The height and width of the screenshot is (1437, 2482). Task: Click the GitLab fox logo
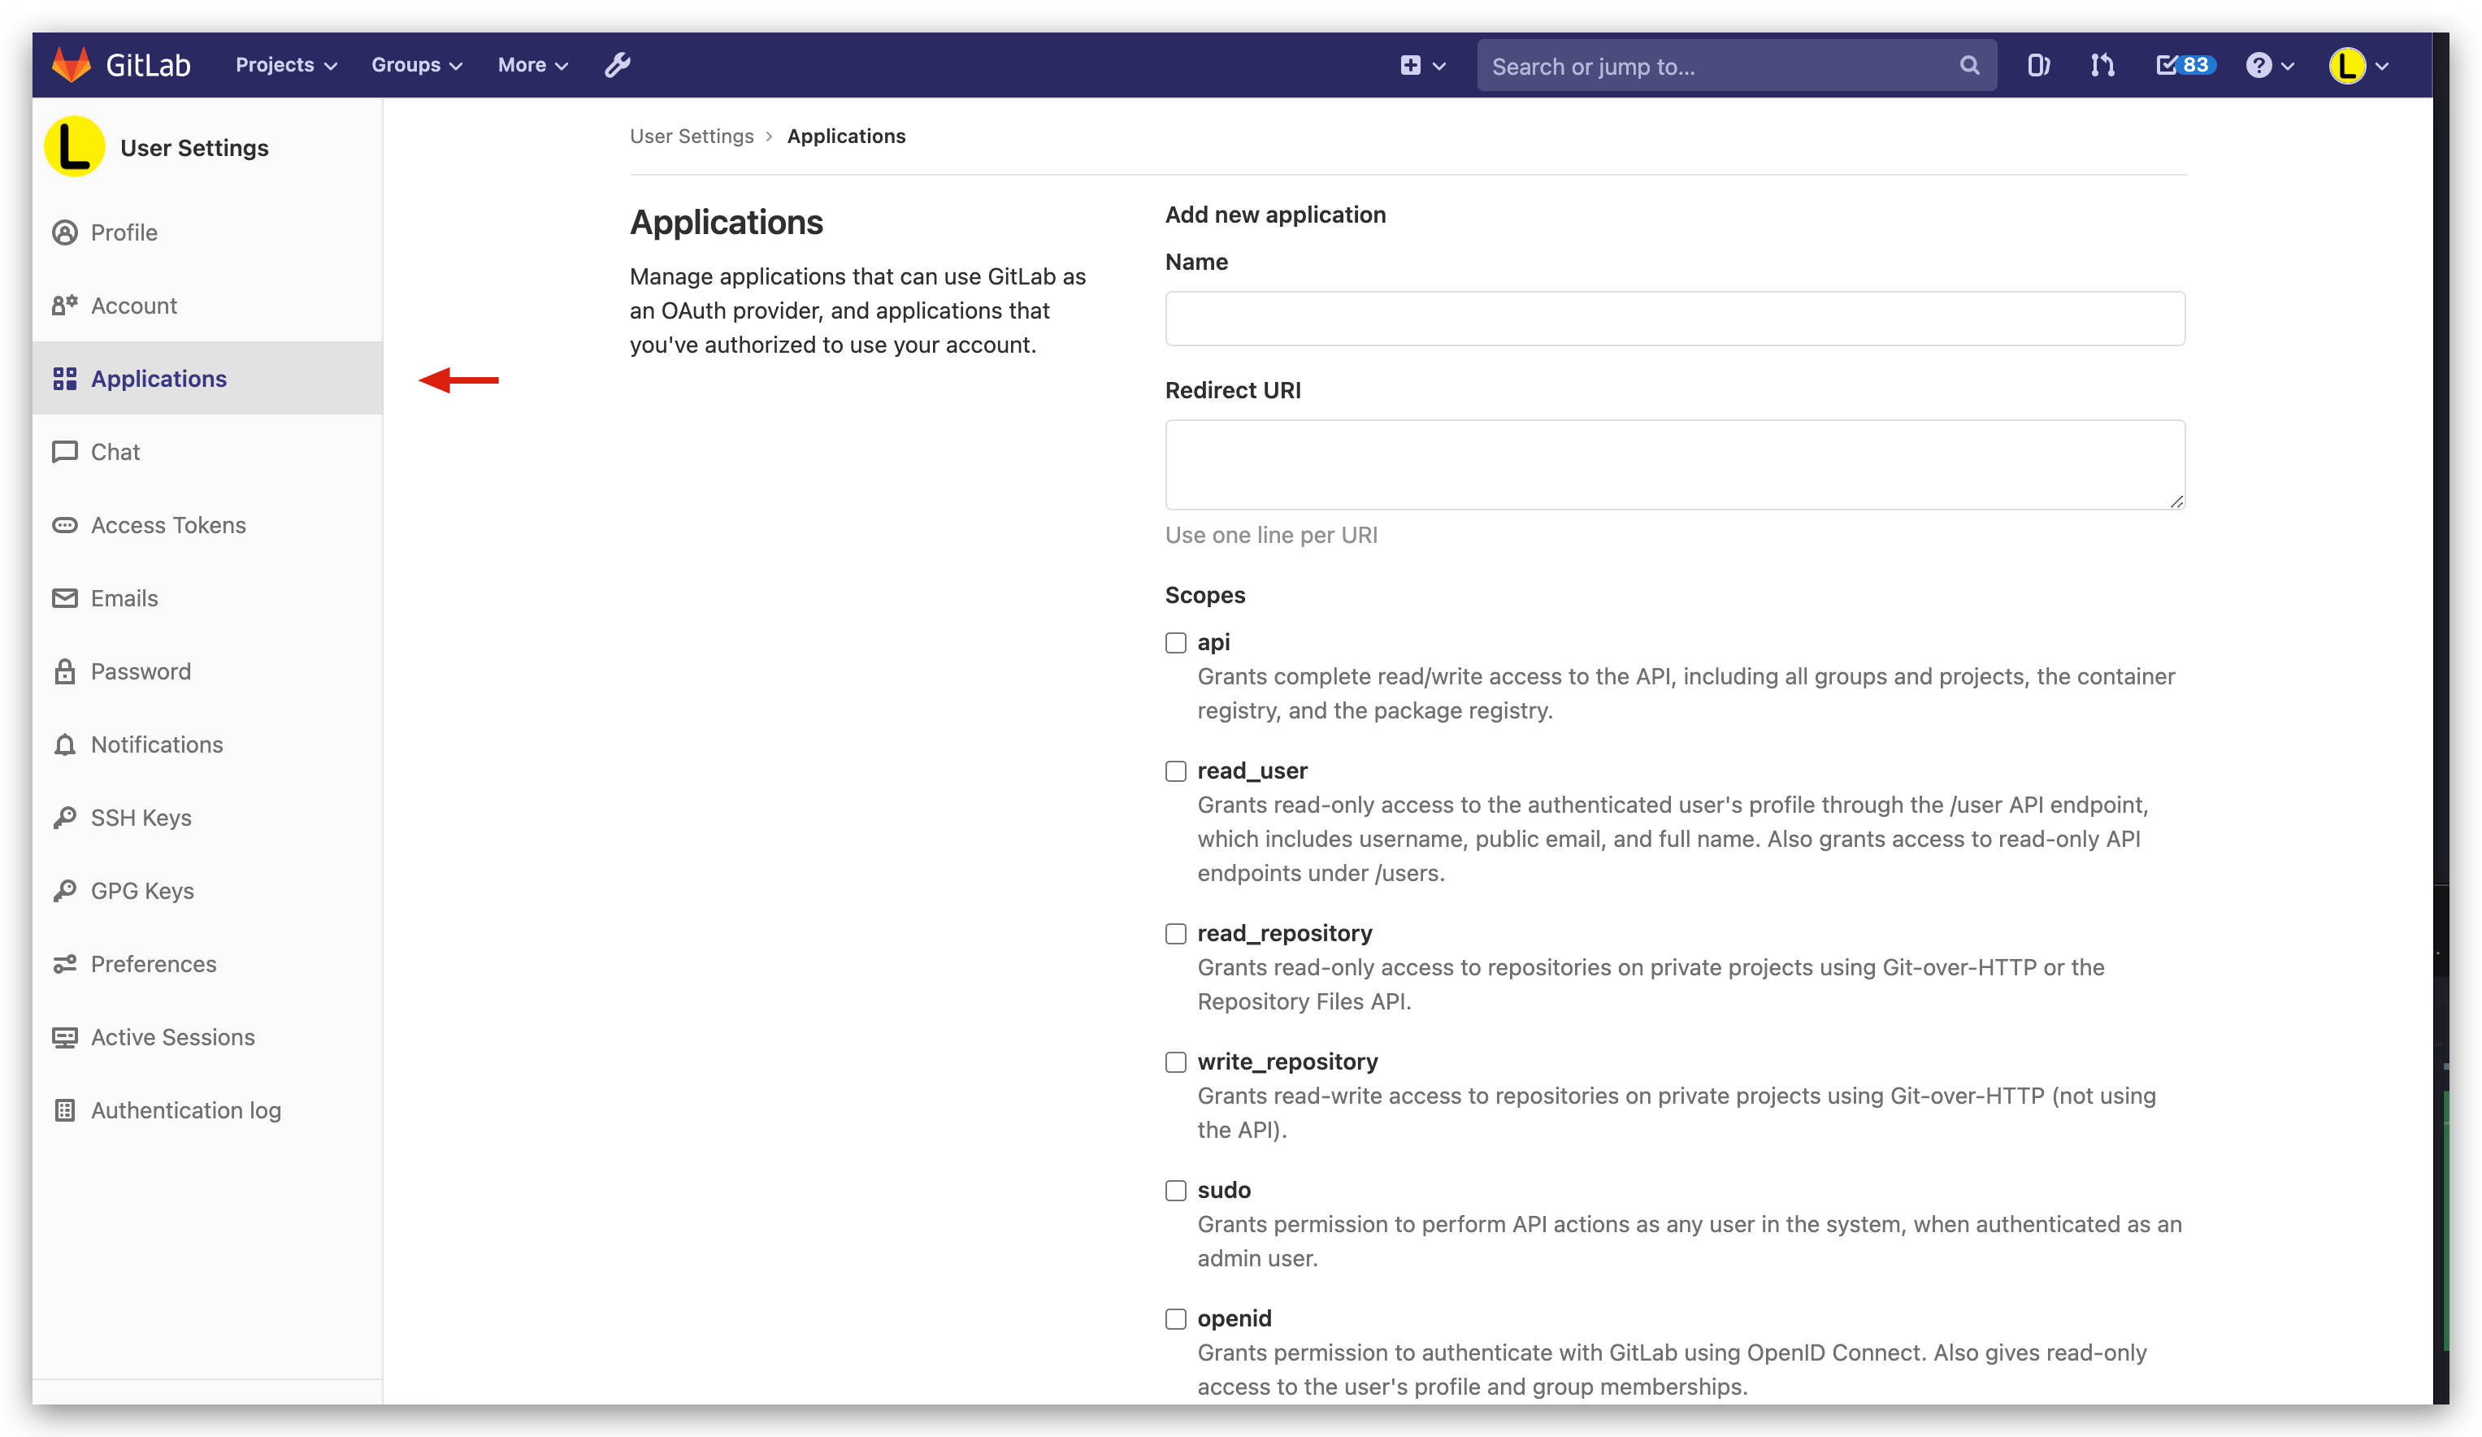point(70,64)
